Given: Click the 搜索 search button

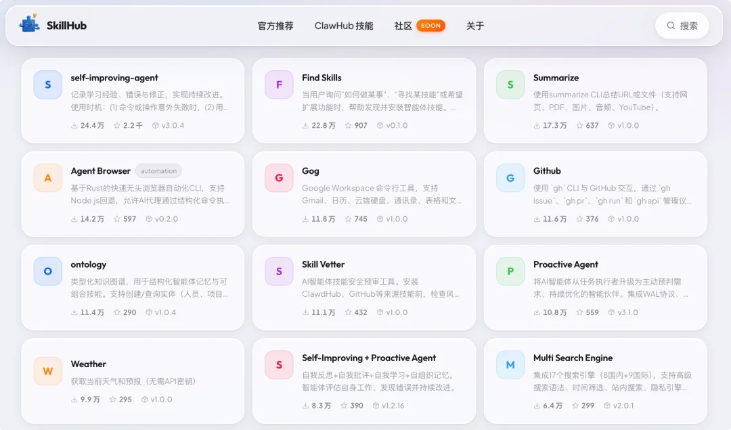Looking at the screenshot, I should click(x=682, y=25).
